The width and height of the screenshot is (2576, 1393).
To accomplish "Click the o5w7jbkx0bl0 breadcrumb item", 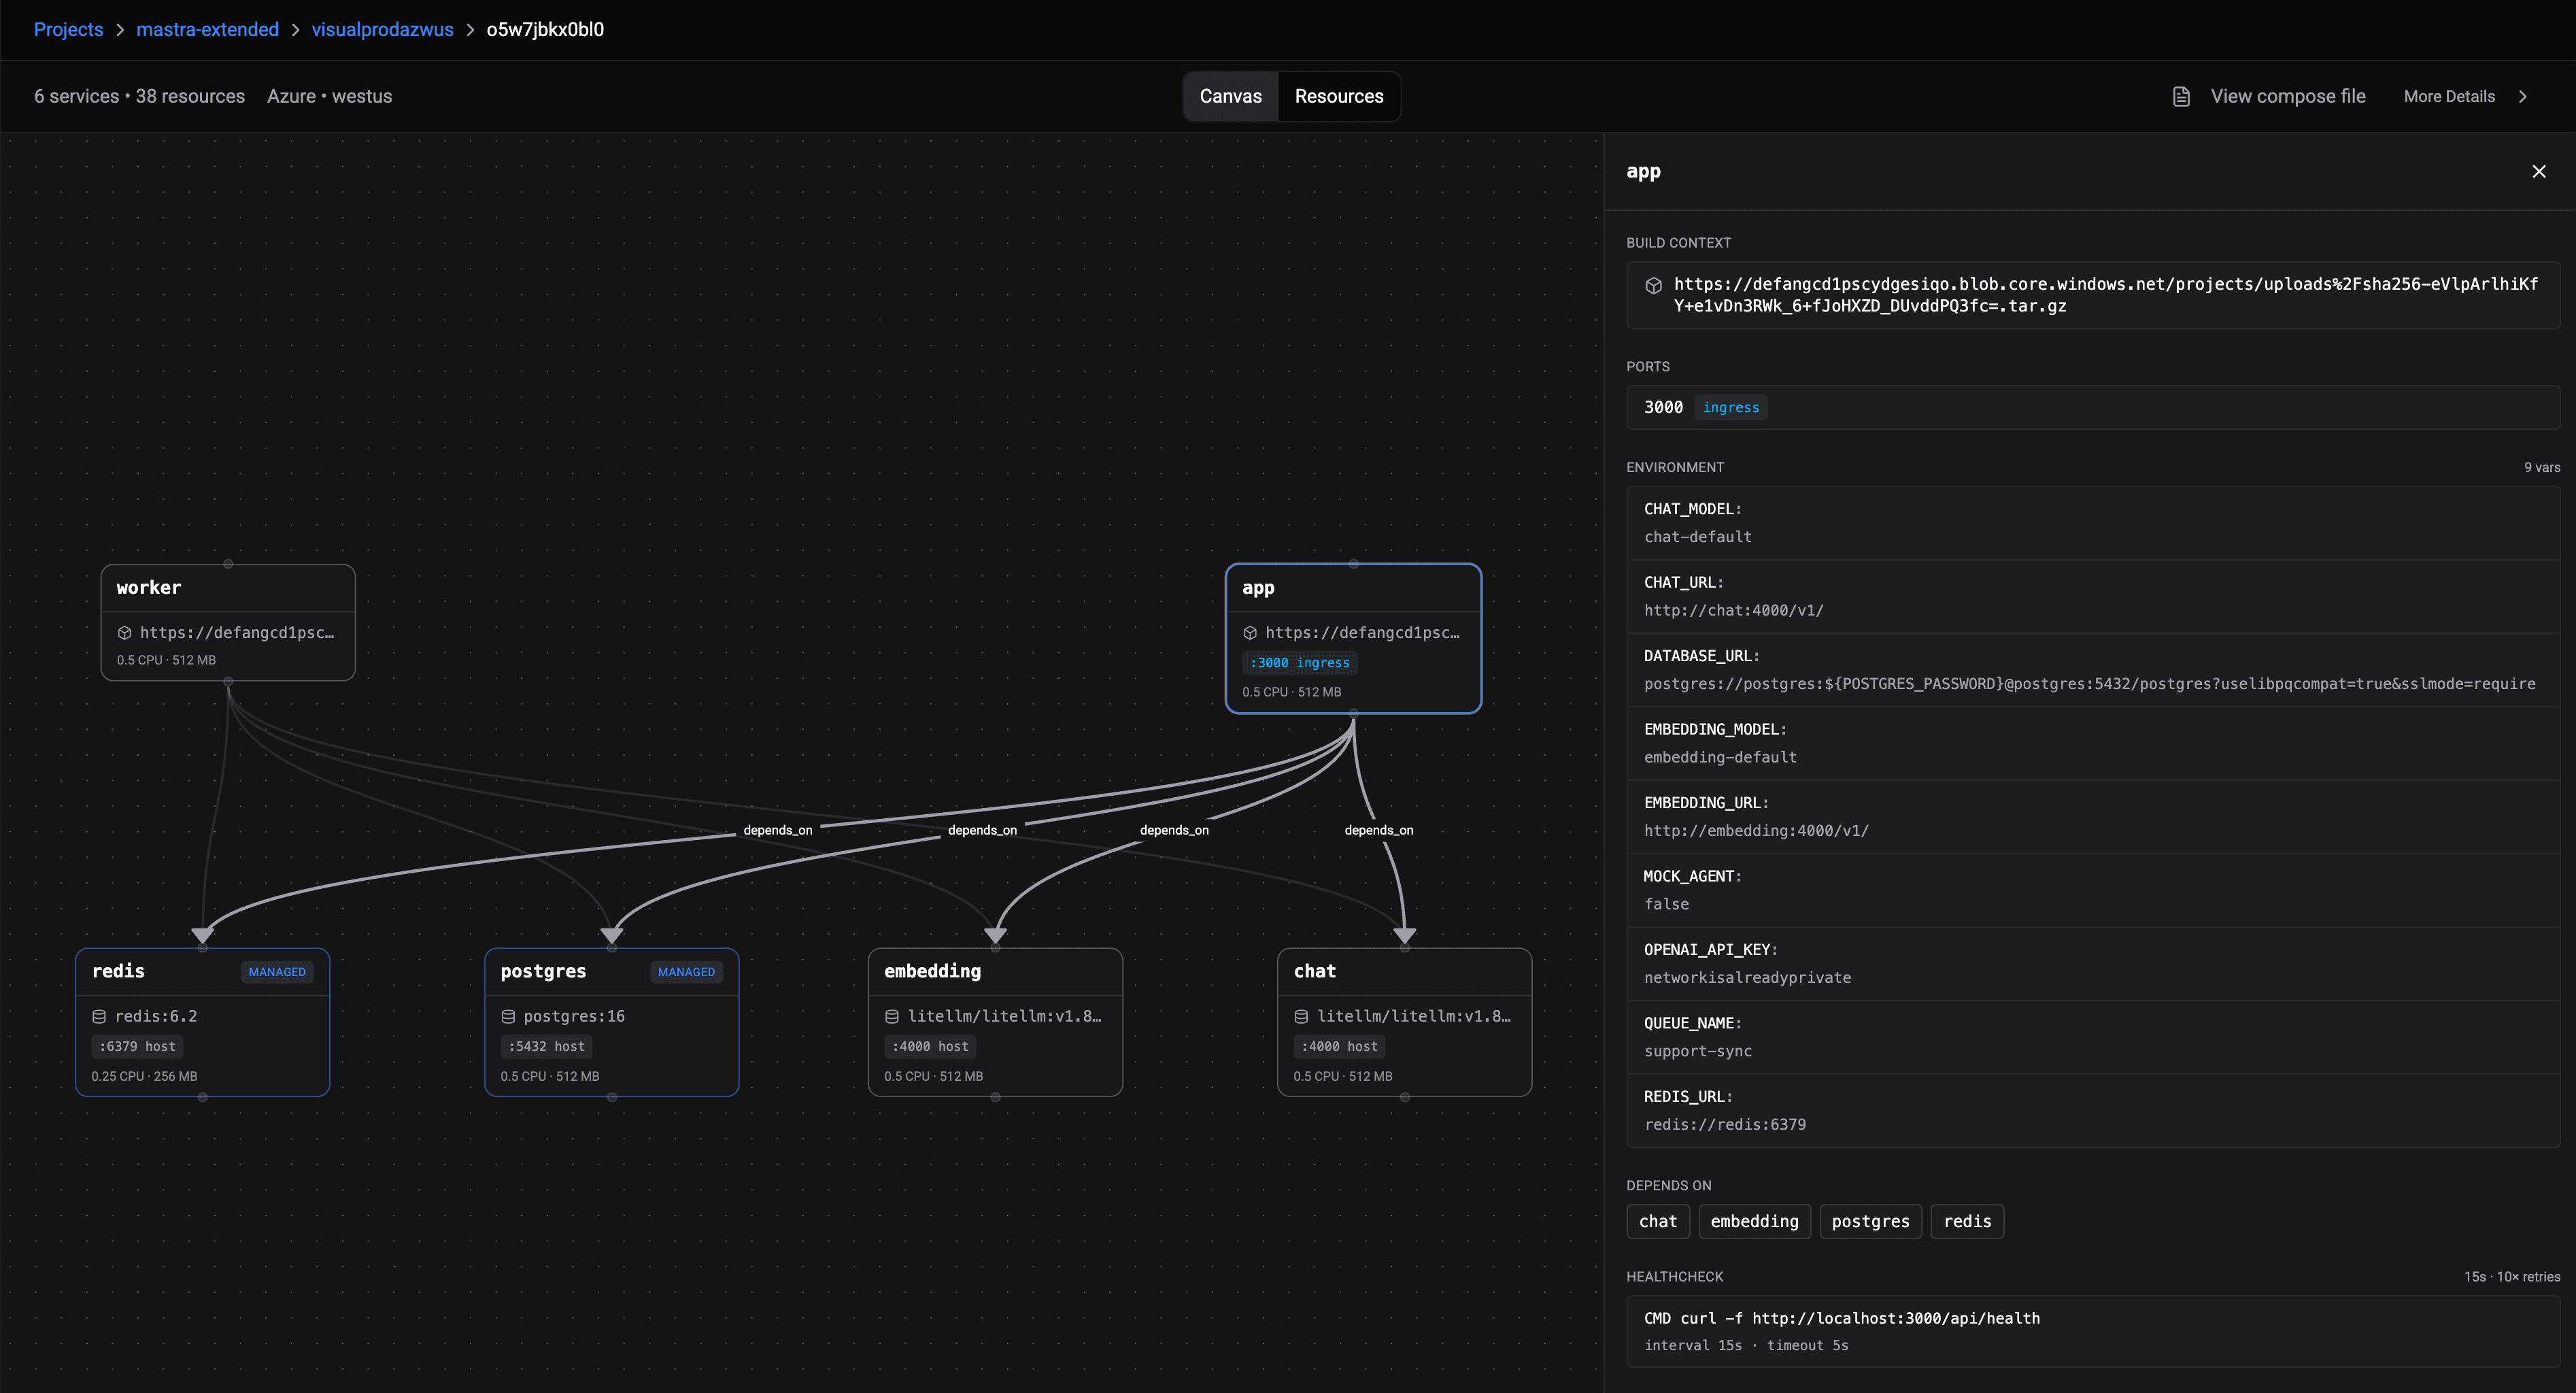I will (x=545, y=30).
